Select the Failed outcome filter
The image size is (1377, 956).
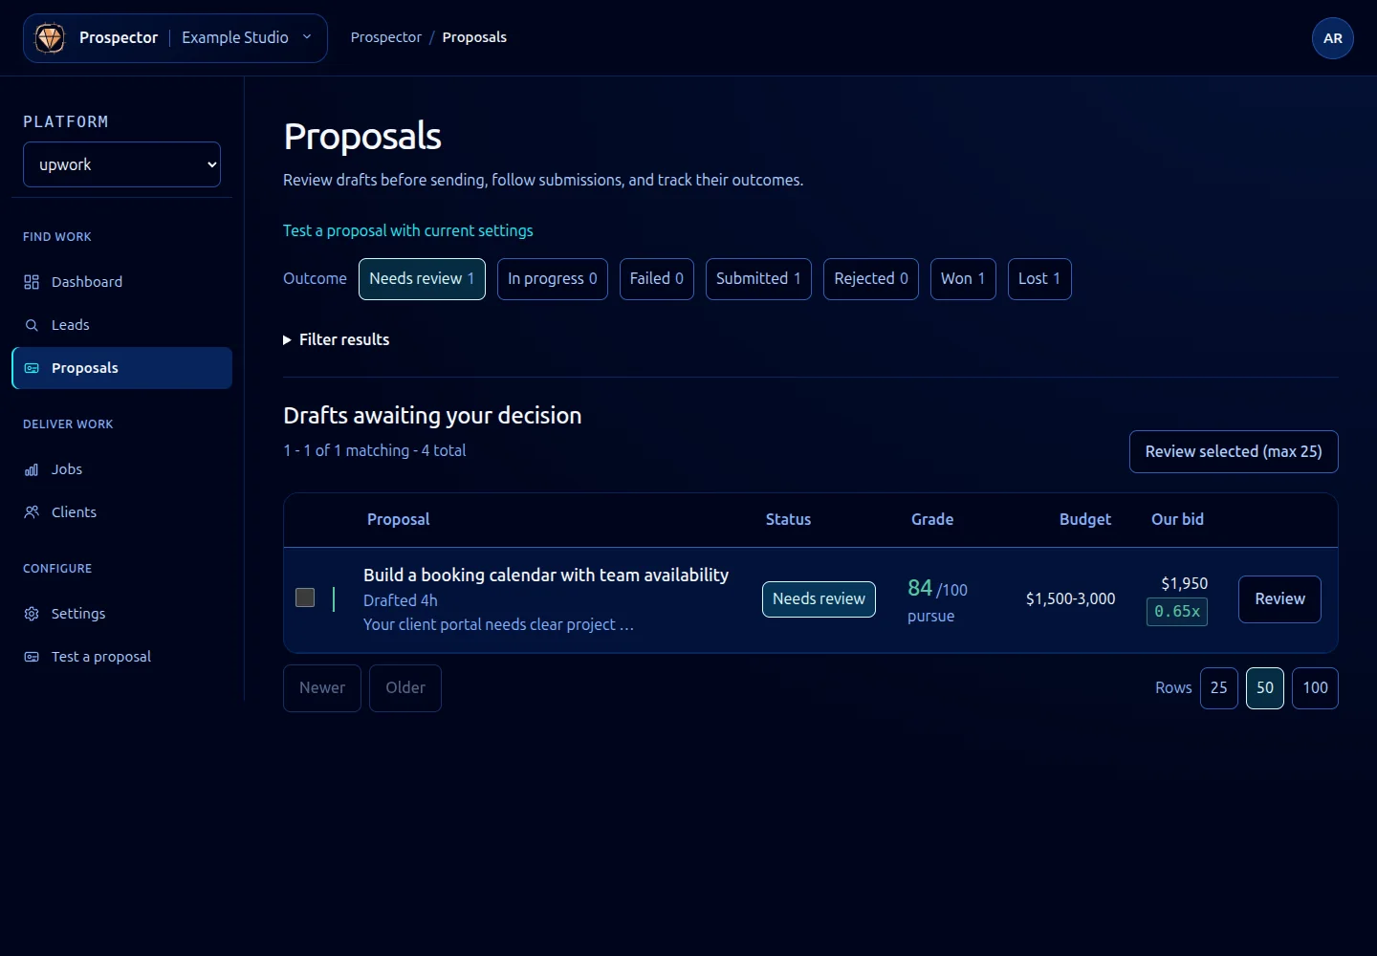pyautogui.click(x=657, y=279)
